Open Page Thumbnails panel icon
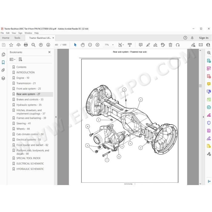 3,55
